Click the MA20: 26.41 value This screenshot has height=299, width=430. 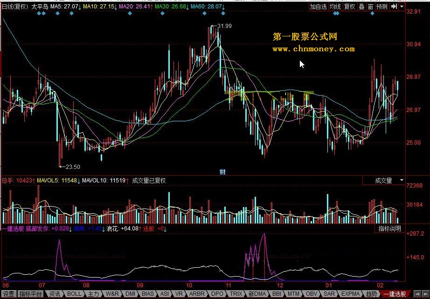(x=135, y=7)
